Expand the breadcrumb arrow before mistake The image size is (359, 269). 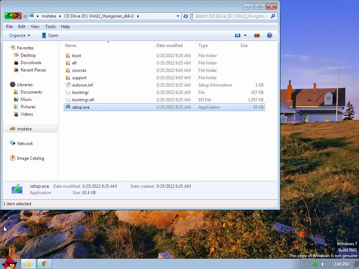pyautogui.click(x=38, y=16)
